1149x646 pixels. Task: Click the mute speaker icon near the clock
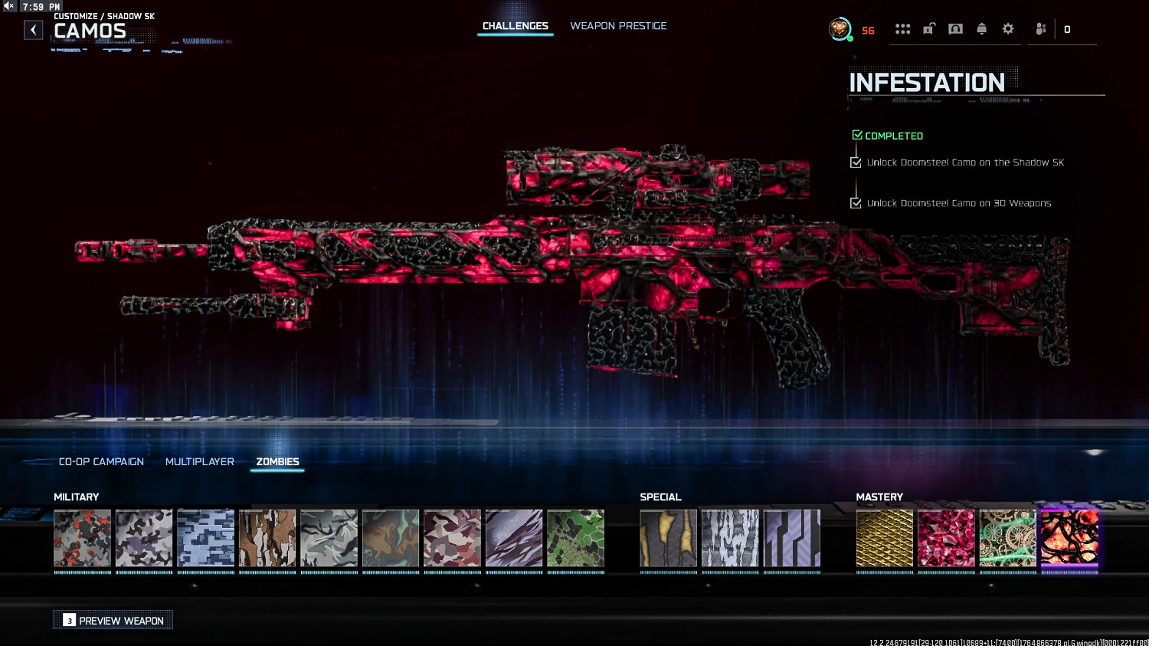point(8,5)
